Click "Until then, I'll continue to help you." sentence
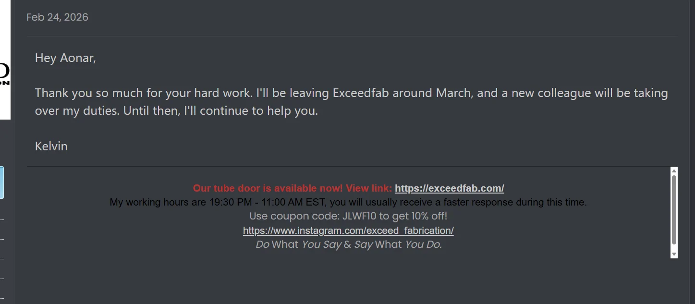Screen dimensions: 695x304 click(x=220, y=111)
